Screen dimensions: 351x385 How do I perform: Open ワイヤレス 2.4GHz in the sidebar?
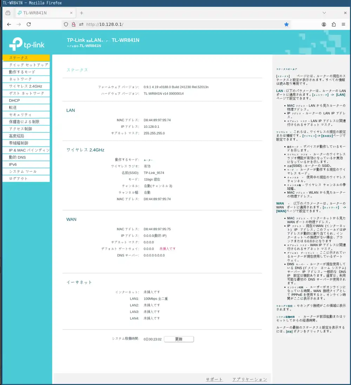tap(26, 86)
